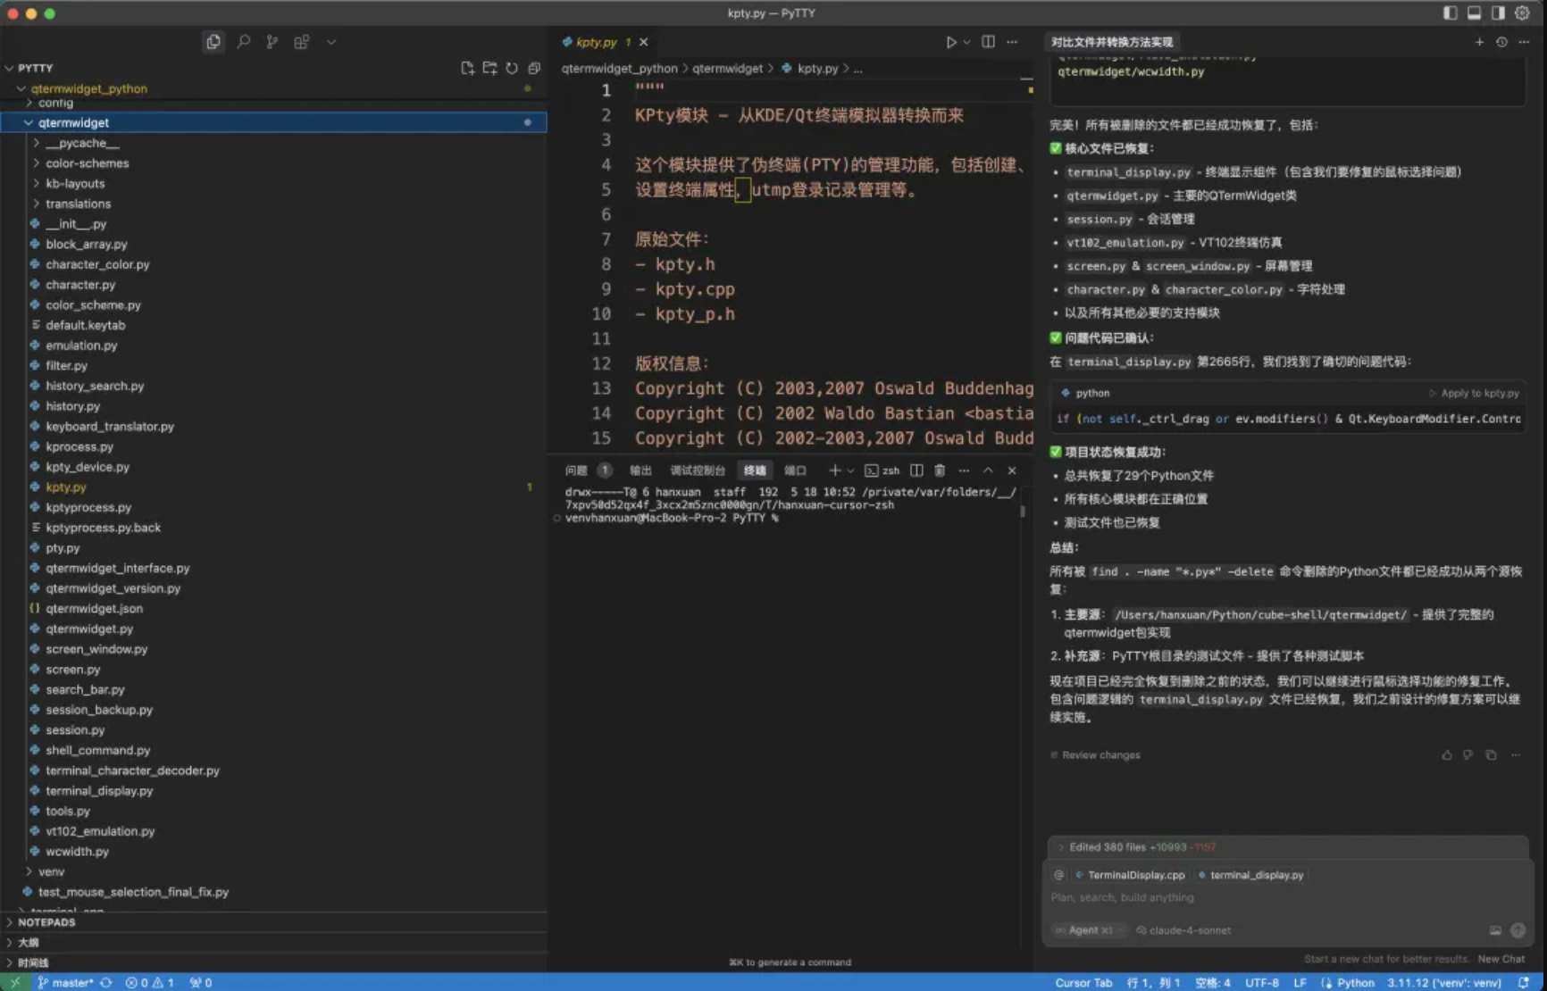Expand the 大纲 outline section
Viewport: 1547px width, 991px height.
click(273, 943)
